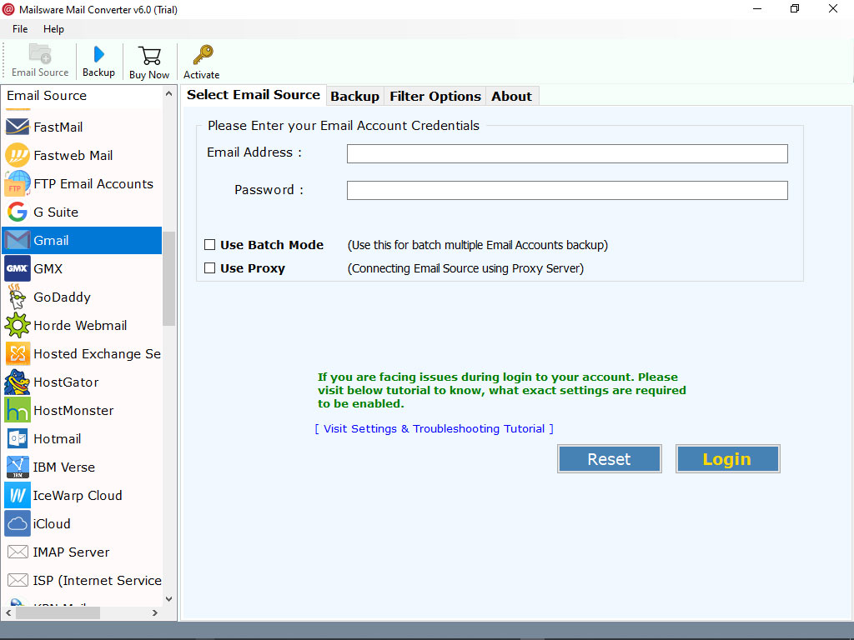Open Visit Settings & Troubleshooting Tutorial link
854x640 pixels.
click(x=434, y=429)
